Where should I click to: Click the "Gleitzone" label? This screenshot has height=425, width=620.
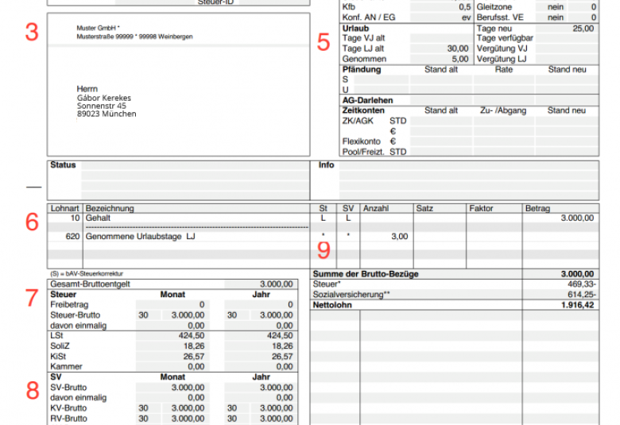[x=494, y=7]
